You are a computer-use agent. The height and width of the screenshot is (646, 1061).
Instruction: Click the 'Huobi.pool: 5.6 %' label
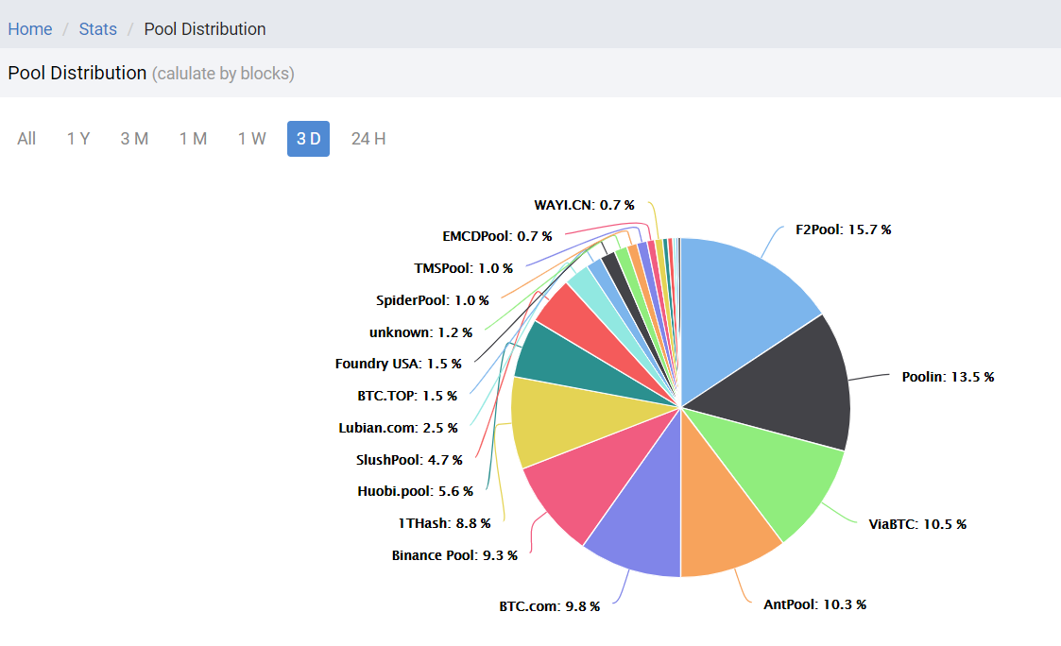[x=416, y=491]
